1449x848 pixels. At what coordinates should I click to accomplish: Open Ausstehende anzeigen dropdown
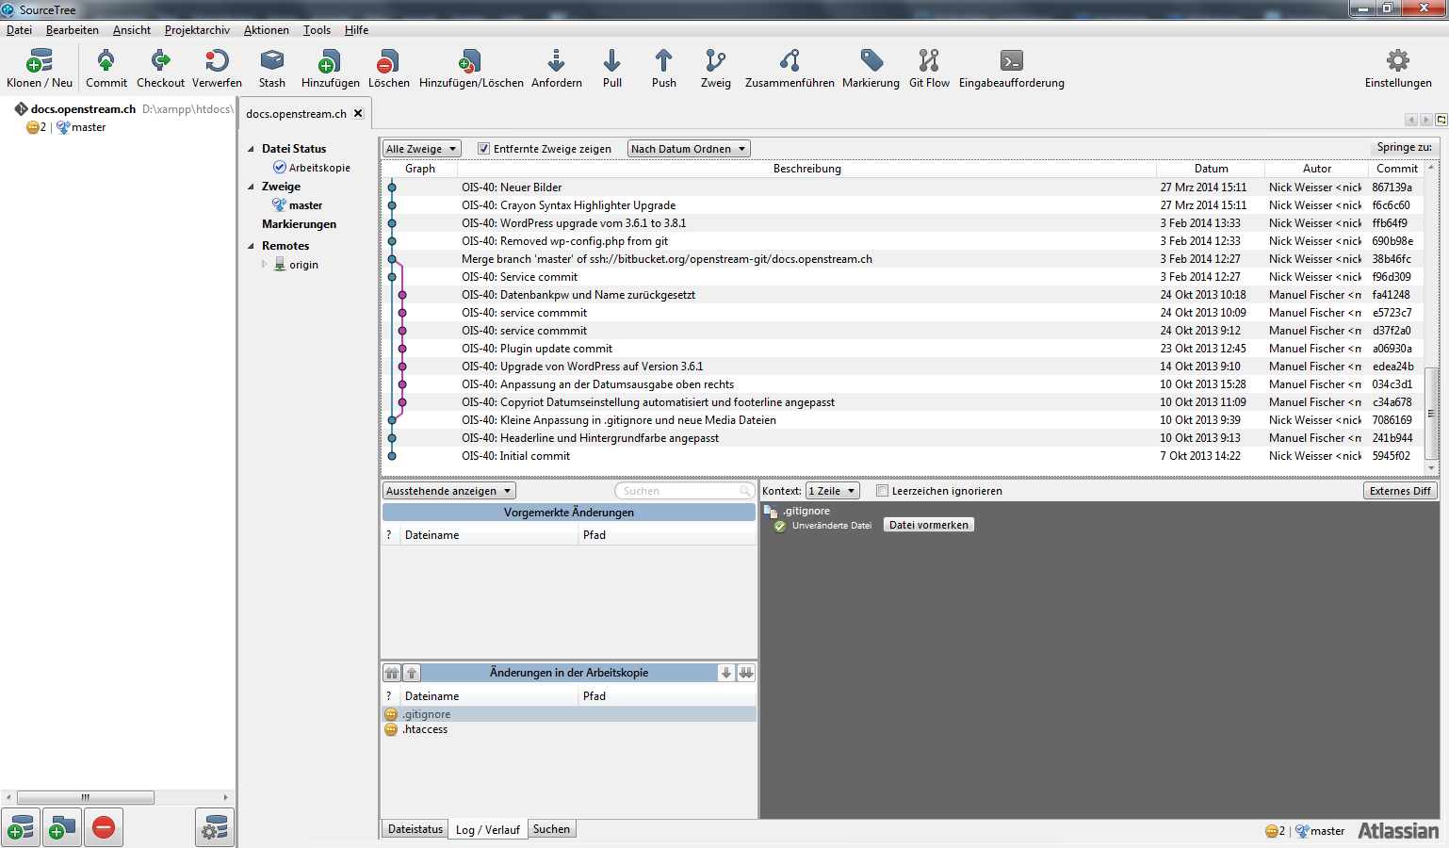coord(448,491)
